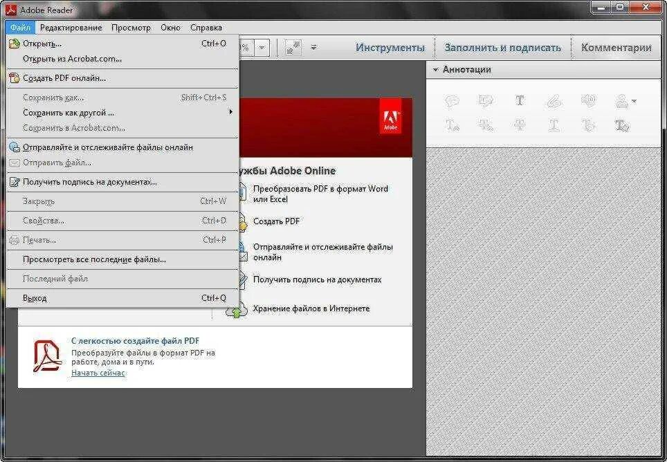Image resolution: width=667 pixels, height=462 pixels.
Task: Click Получить подпись на документах welcome link
Action: click(318, 279)
